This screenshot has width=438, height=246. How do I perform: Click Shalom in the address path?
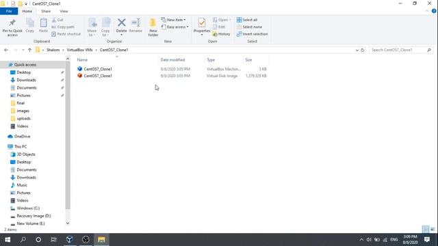(x=53, y=50)
